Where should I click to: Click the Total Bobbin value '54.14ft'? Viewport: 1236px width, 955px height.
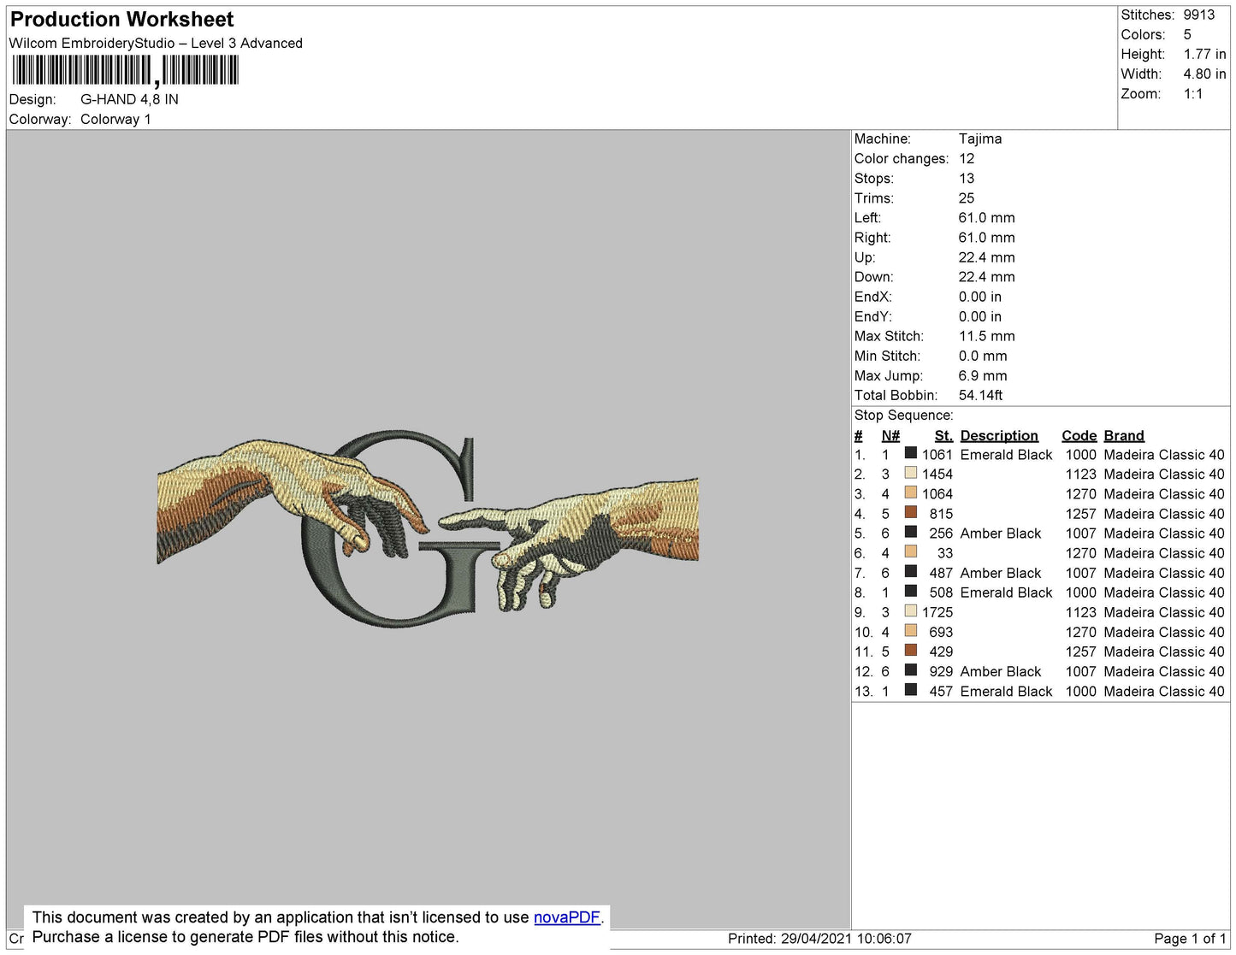[981, 395]
